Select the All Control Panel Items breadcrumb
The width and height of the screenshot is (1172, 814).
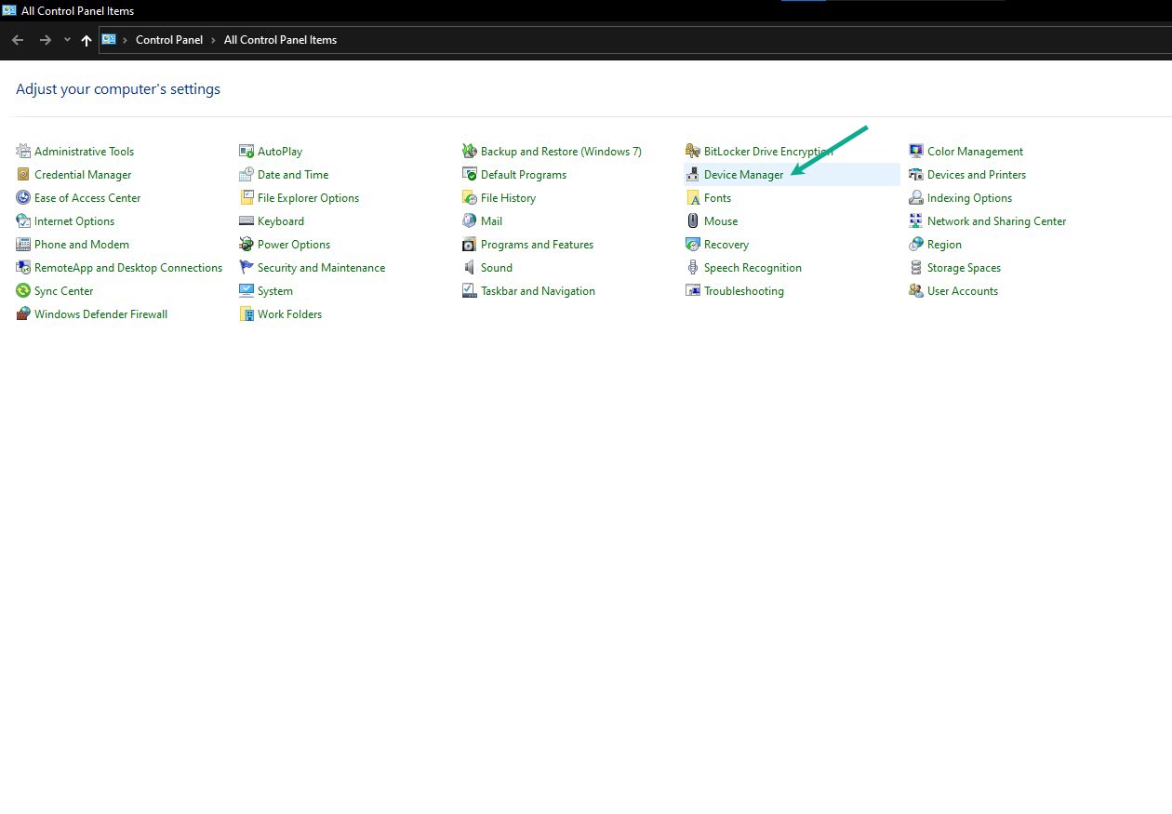[x=280, y=40]
